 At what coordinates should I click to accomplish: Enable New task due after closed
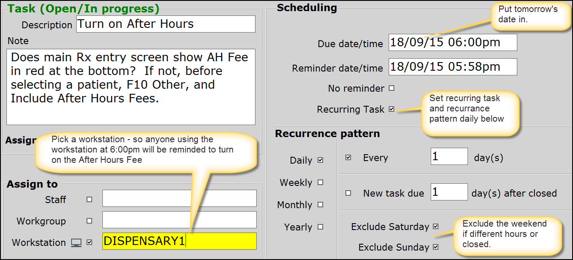pyautogui.click(x=348, y=193)
